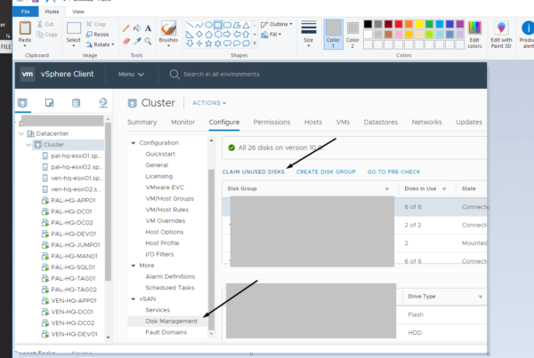Collapse the Configuration section
This screenshot has width=534, height=358.
click(x=133, y=143)
